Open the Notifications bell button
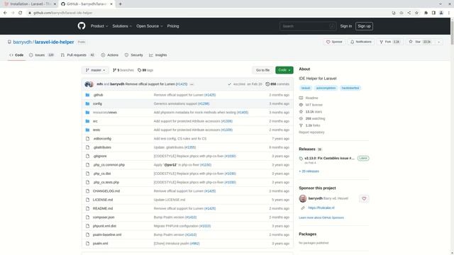Image resolution: width=454 pixels, height=255 pixels. [361, 42]
